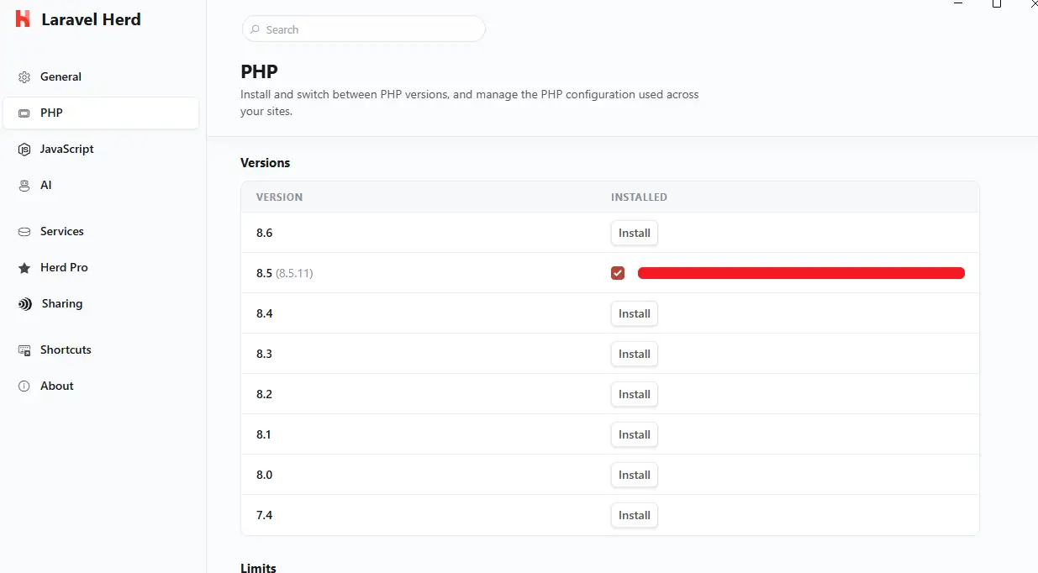Focus the Search input field
Viewport: 1038px width, 573px height.
(363, 29)
